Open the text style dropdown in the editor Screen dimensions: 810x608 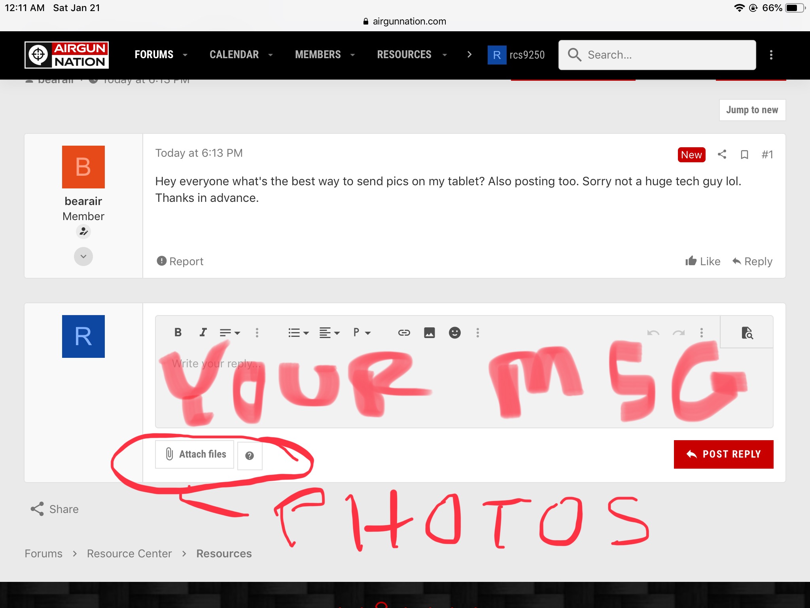pos(230,332)
